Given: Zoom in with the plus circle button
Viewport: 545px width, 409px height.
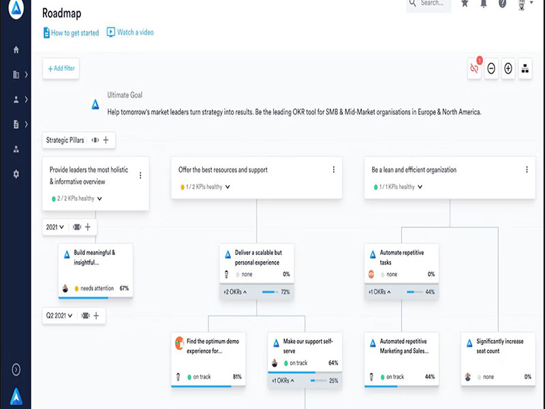Looking at the screenshot, I should point(508,68).
